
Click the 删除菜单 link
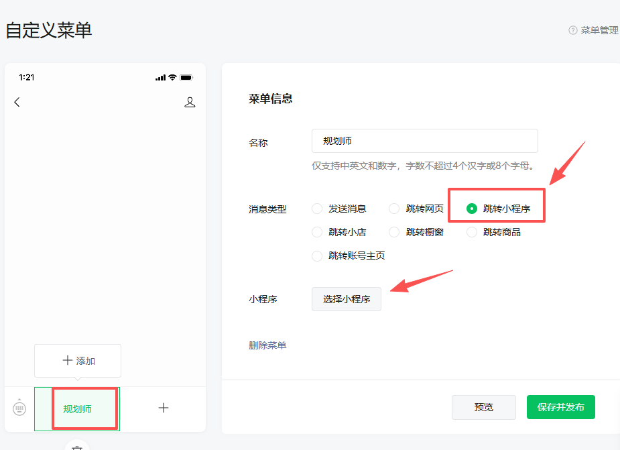coord(267,345)
